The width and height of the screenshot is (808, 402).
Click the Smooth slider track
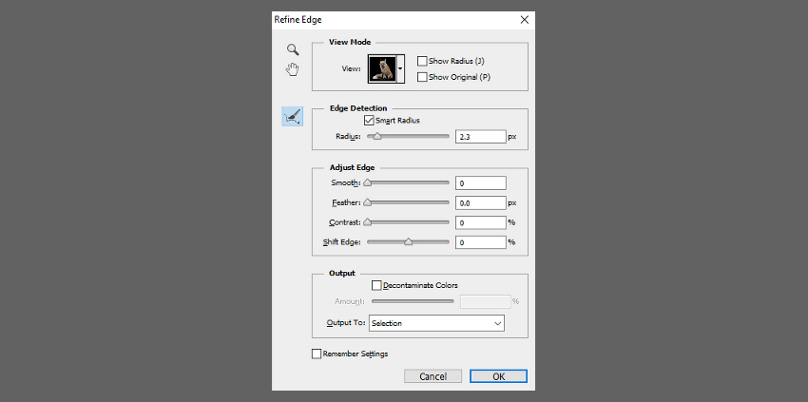click(x=408, y=182)
